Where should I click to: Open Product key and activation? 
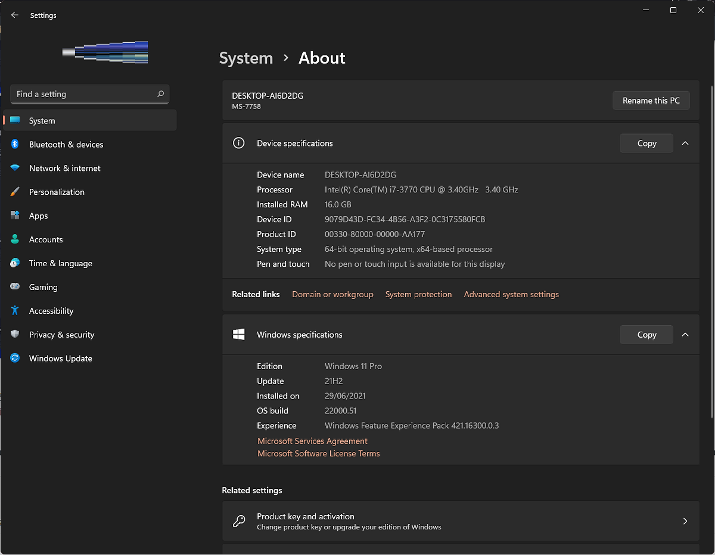pos(461,521)
